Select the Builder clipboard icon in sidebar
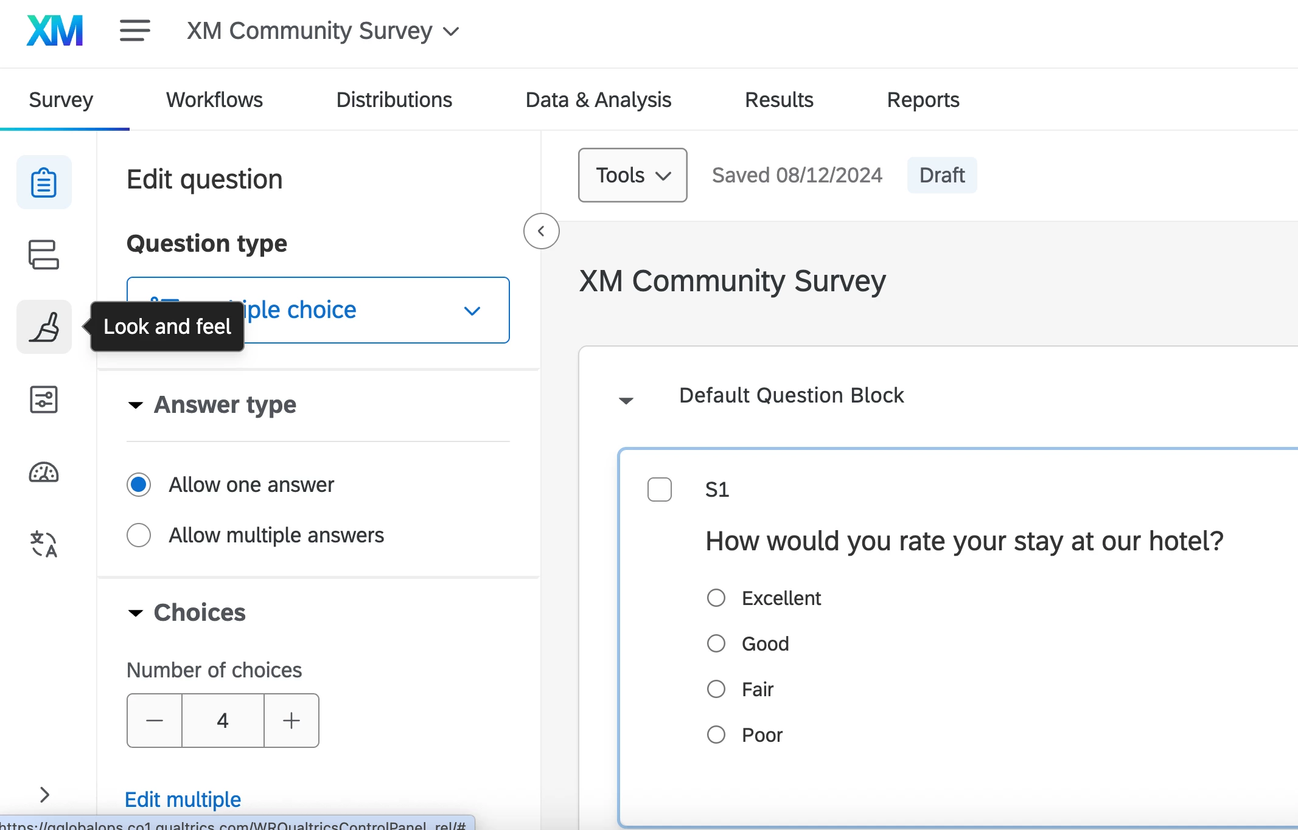Image resolution: width=1298 pixels, height=830 pixels. click(x=44, y=182)
